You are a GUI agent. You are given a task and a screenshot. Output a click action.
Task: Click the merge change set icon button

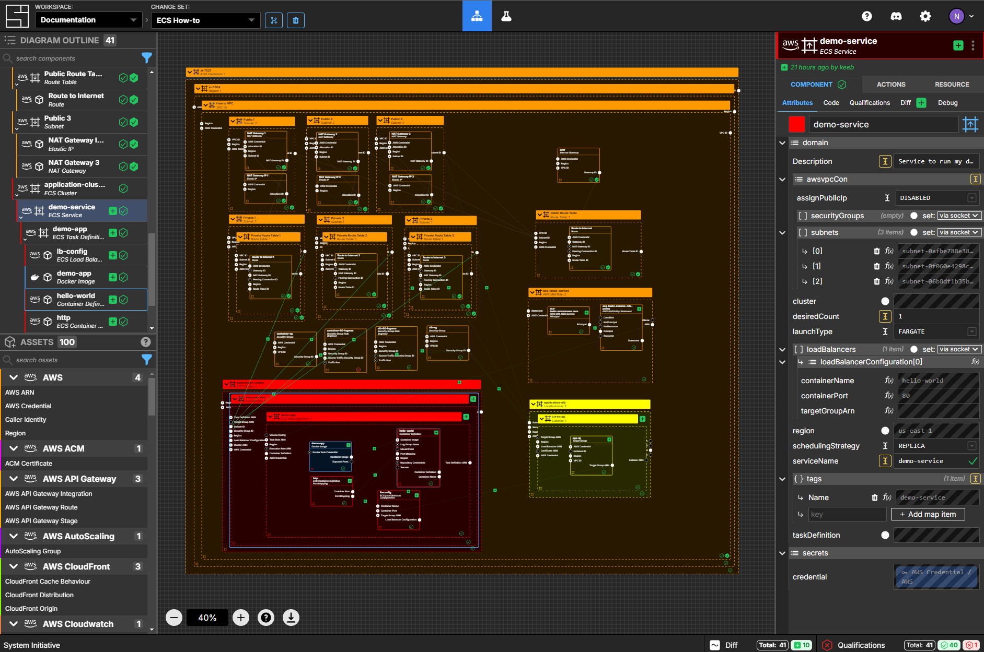274,20
